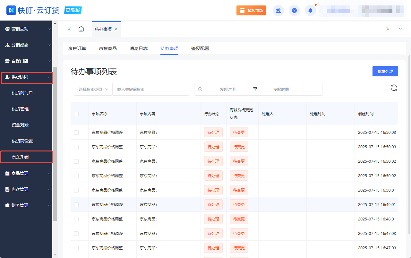The width and height of the screenshot is (411, 258).
Task: Click 待变更 tag in 16:50:01 row
Action: [x=239, y=190]
